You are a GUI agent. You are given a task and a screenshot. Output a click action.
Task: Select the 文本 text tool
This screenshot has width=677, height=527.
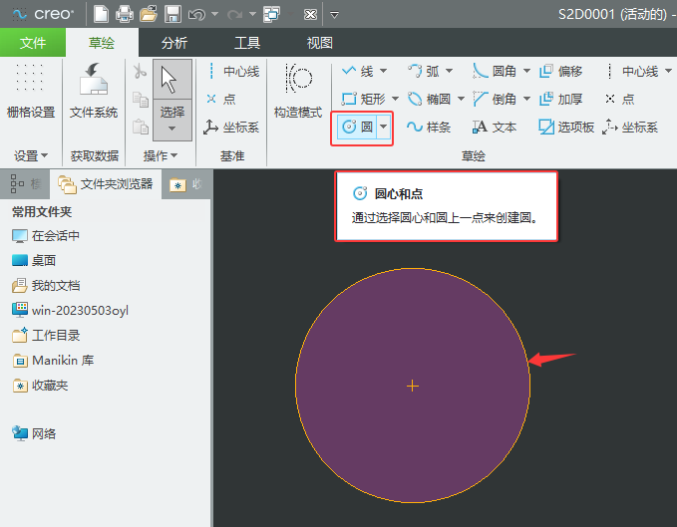[495, 128]
